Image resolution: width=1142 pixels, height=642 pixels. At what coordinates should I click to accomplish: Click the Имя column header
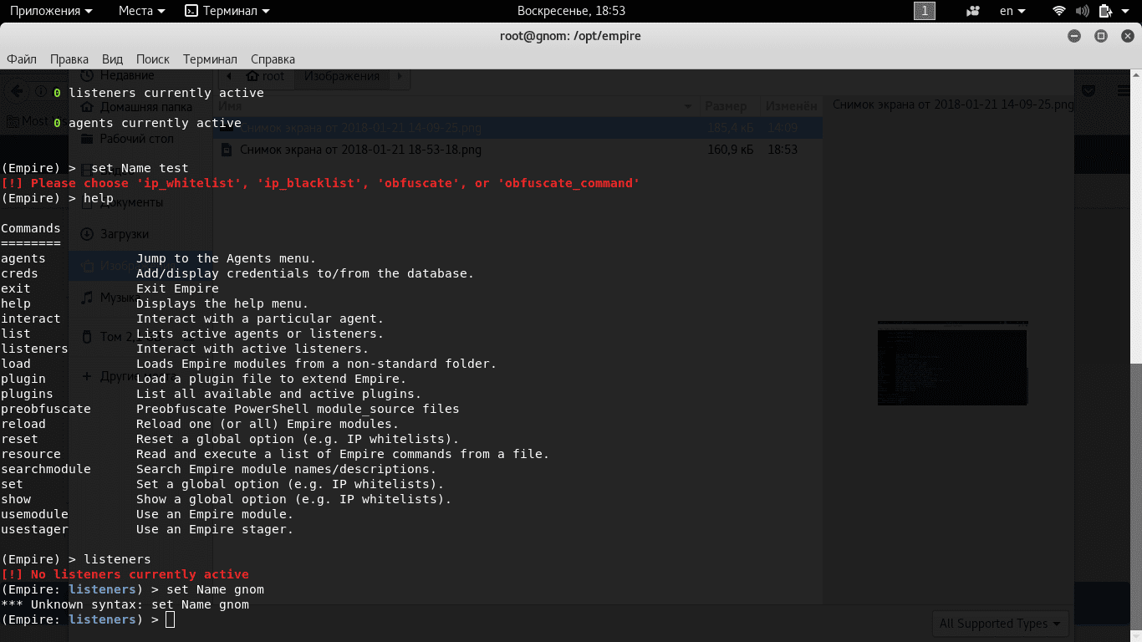(458, 106)
